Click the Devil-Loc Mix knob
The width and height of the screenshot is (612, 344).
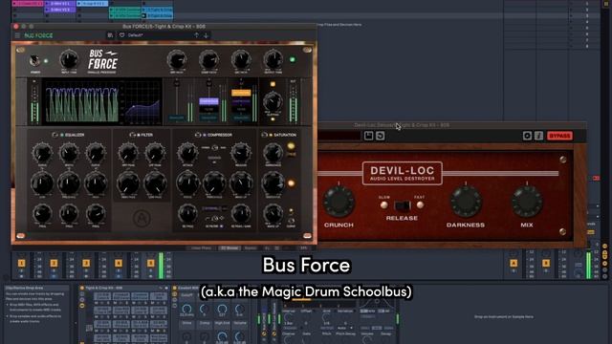(527, 202)
